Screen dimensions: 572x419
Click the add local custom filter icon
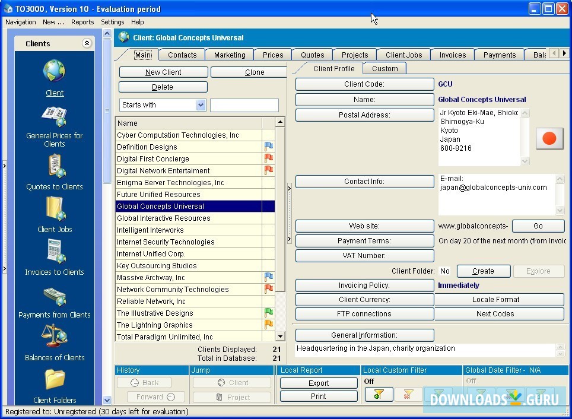[x=379, y=394]
